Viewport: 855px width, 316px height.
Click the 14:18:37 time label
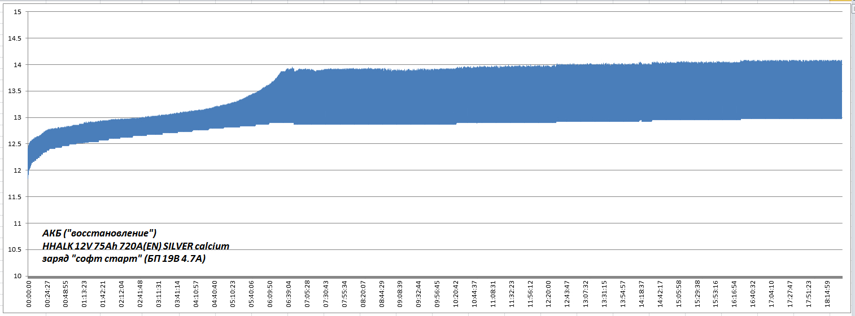coord(641,294)
